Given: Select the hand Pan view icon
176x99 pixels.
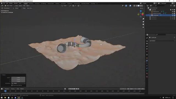Looking at the screenshot, I should [143, 21].
